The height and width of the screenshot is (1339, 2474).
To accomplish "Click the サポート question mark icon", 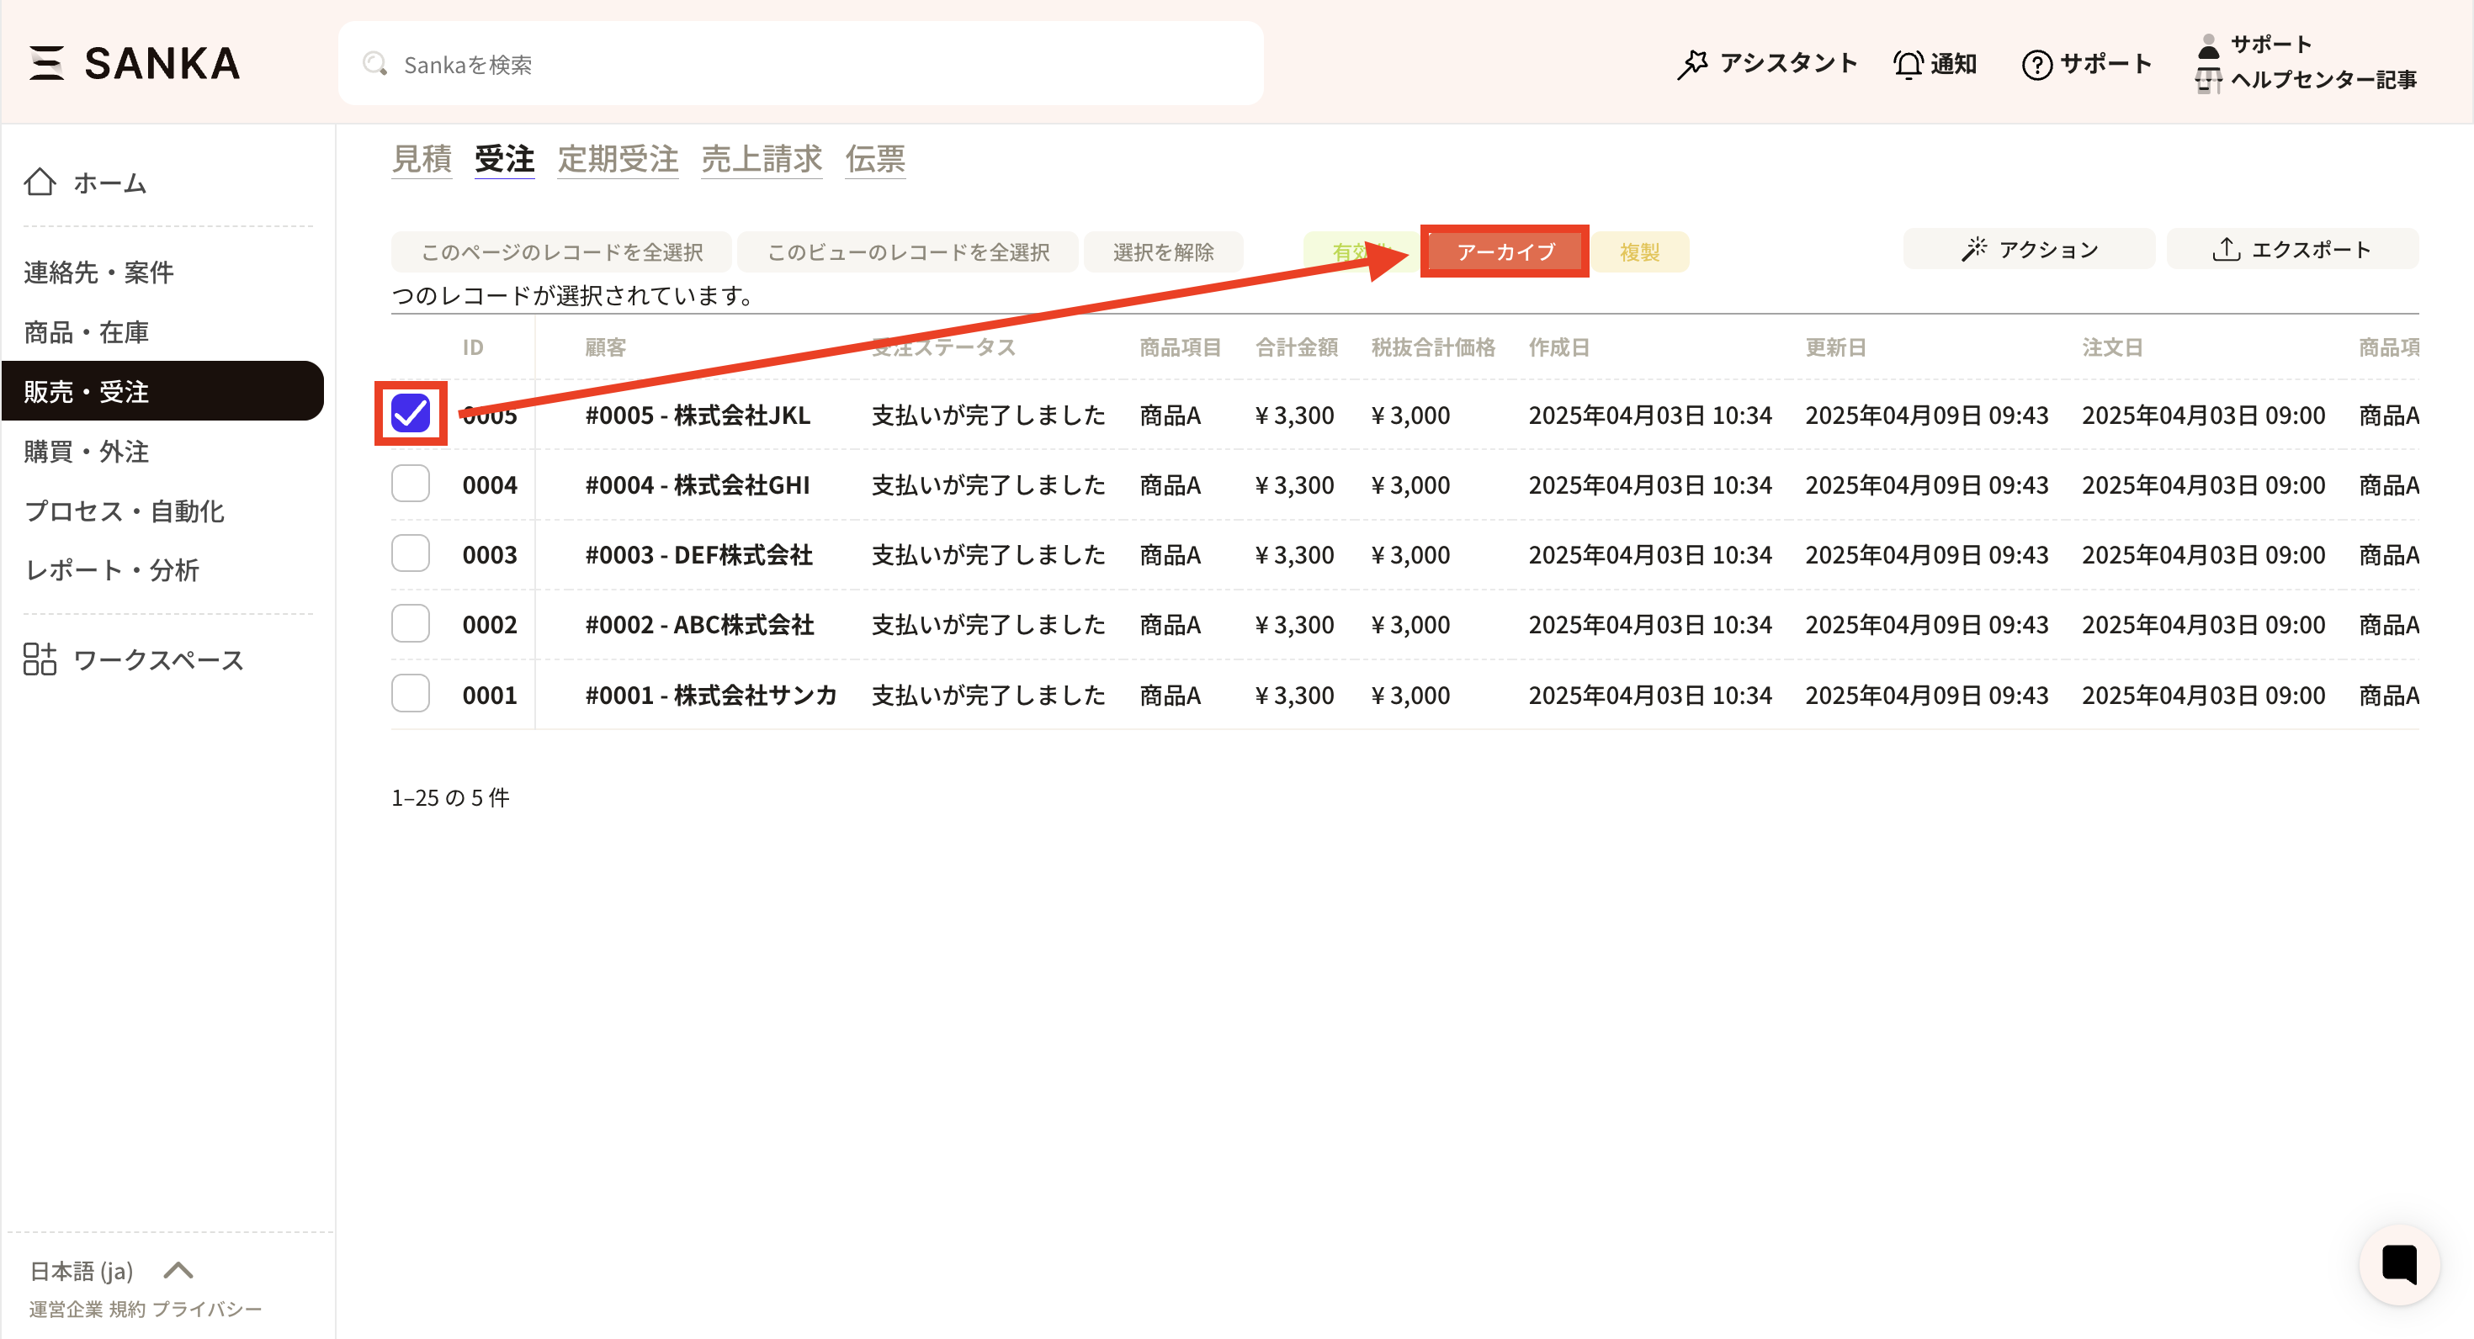I will point(2036,64).
